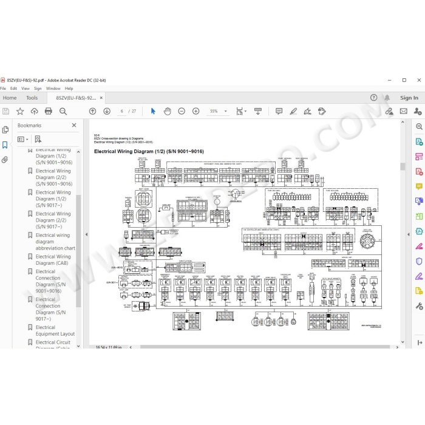Open the Sign menu
The height and width of the screenshot is (425, 425).
[38, 89]
